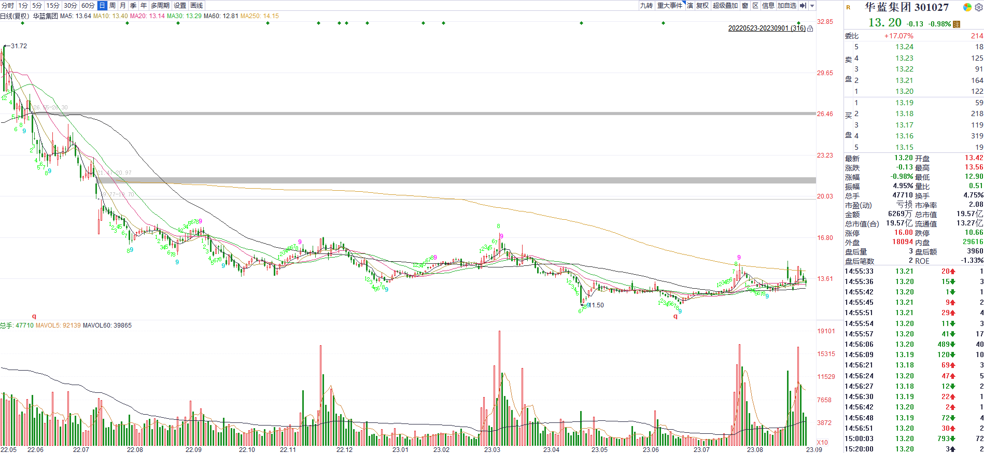Toggle the date range lock icon

(x=810, y=29)
